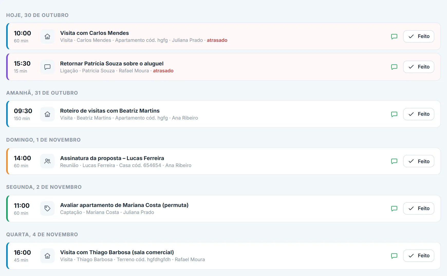Click tag icon on Avaliar apartamento task
This screenshot has height=276, width=447.
(x=47, y=209)
